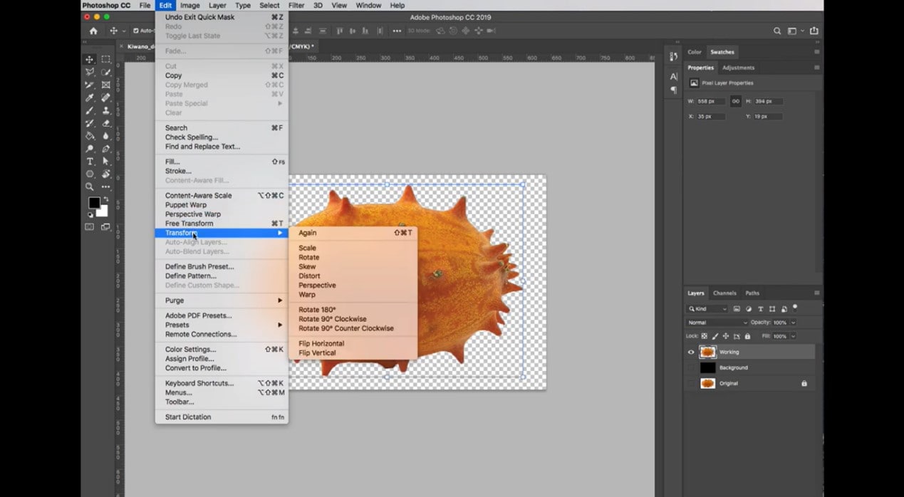Toggle the width-height link button

click(735, 101)
